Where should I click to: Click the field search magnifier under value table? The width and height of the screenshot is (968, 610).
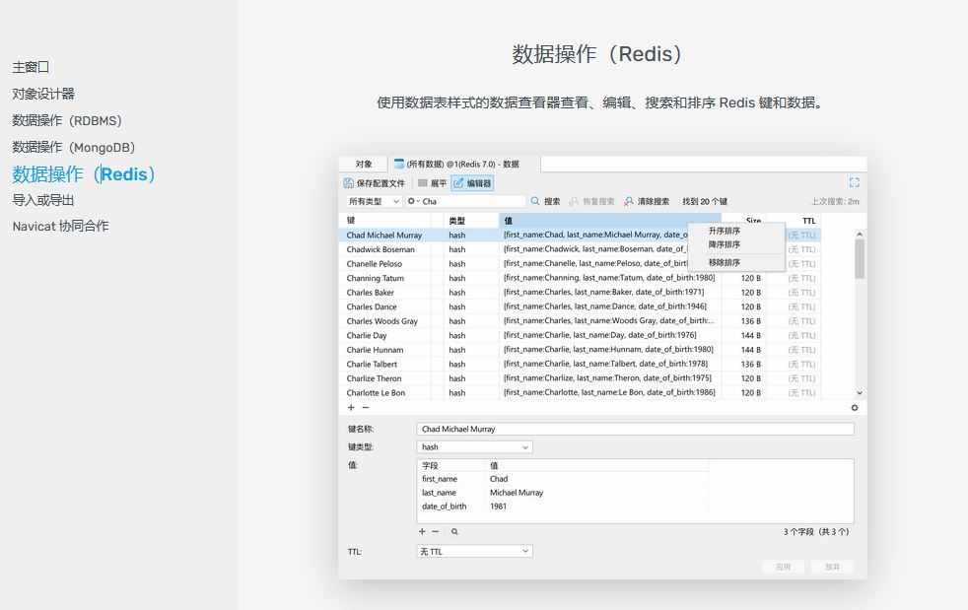tap(454, 531)
